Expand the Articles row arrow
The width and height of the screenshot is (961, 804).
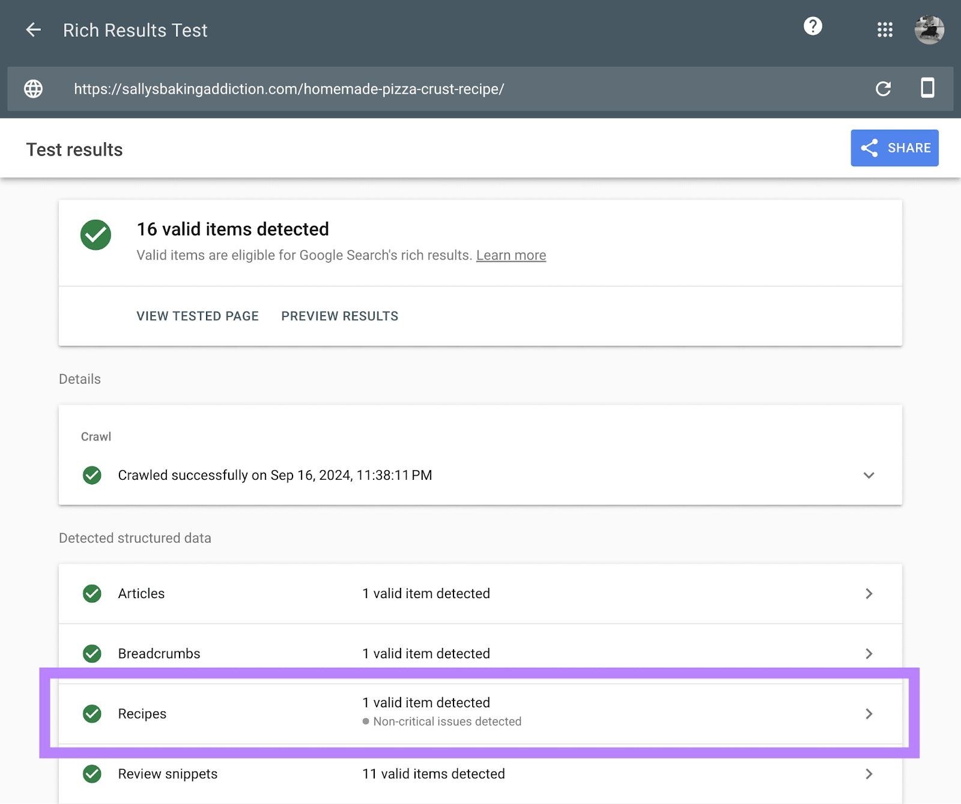click(x=869, y=593)
